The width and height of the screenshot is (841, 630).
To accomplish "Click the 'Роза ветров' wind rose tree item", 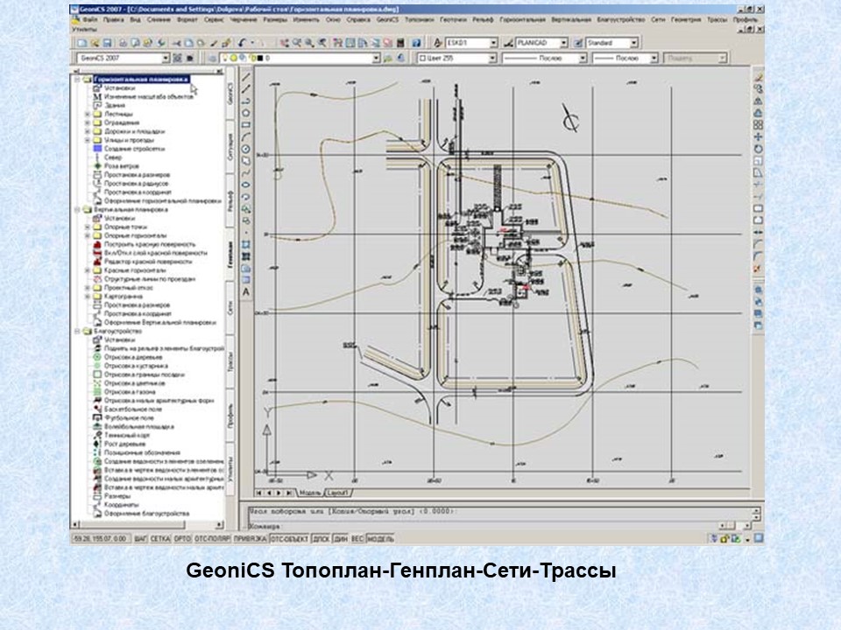I will point(122,166).
